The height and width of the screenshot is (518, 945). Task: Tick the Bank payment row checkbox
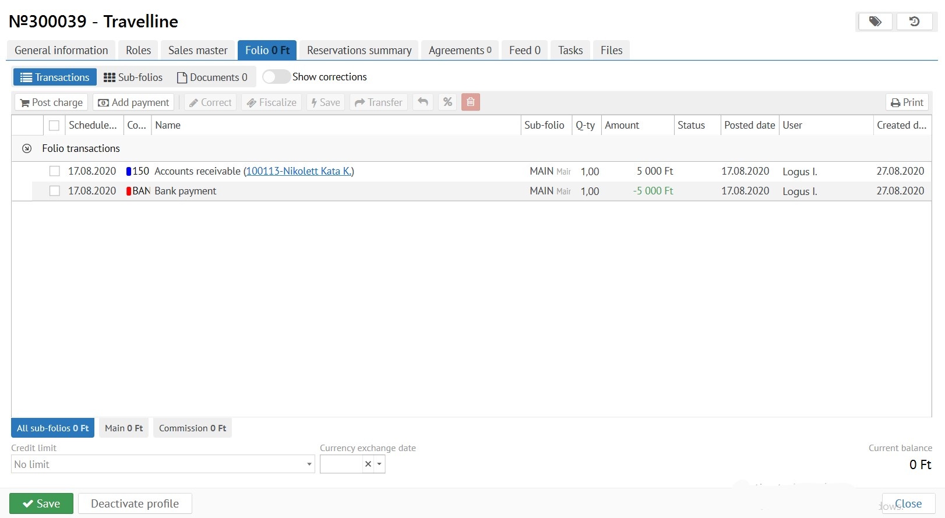click(x=55, y=191)
